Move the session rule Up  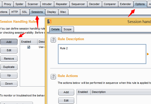(9, 75)
